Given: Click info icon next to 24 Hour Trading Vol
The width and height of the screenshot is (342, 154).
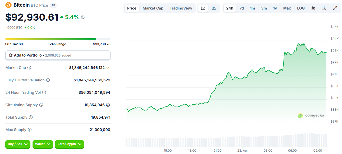Looking at the screenshot, I should coord(44,92).
